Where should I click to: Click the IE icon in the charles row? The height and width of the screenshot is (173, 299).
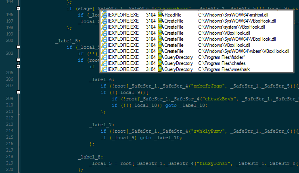(105, 63)
